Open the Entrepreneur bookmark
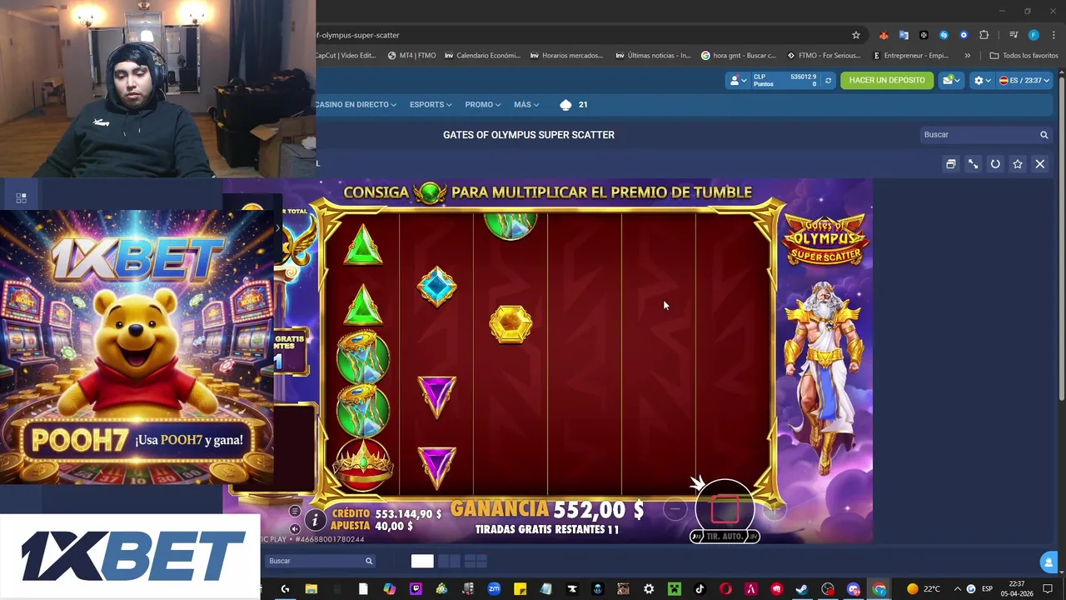Screen dimensions: 1066x600 [x=911, y=56]
